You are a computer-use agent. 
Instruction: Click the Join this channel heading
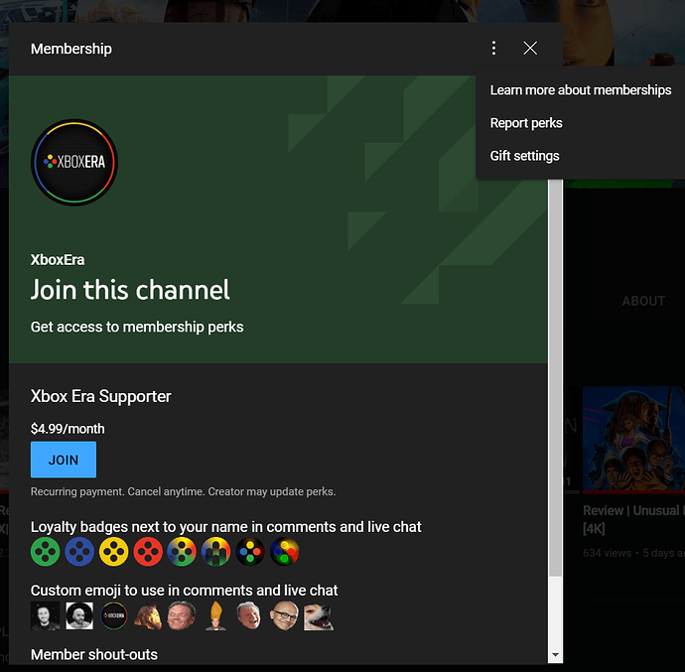[x=130, y=290]
